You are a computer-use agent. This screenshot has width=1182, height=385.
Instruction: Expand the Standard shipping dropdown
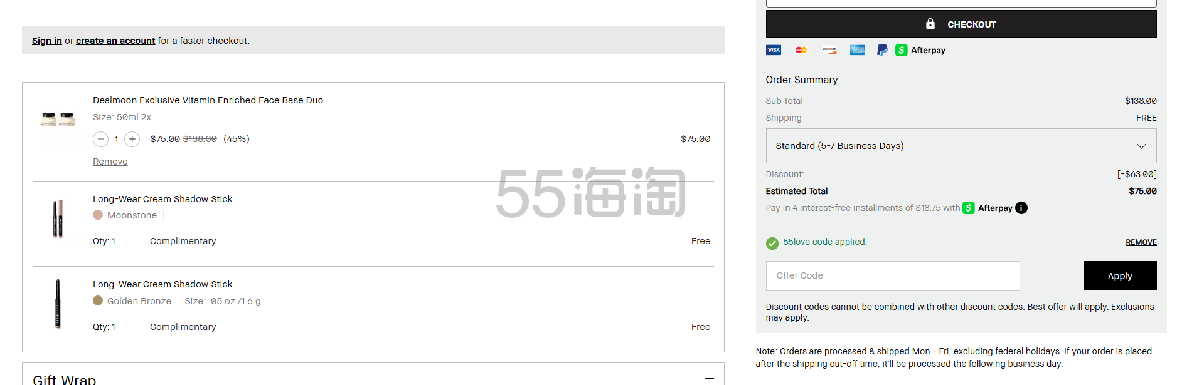(x=961, y=146)
